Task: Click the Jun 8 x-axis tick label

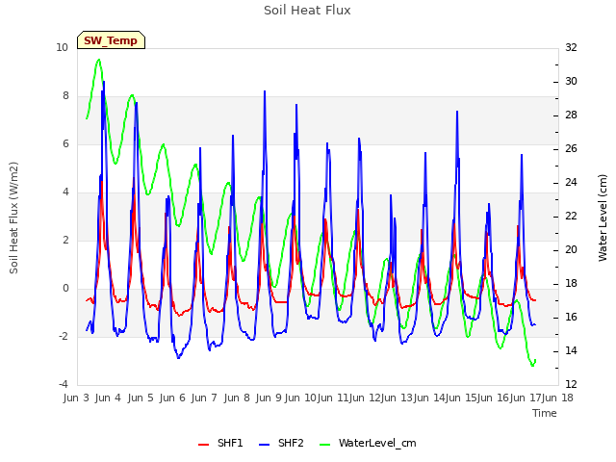Action: pyautogui.click(x=237, y=398)
